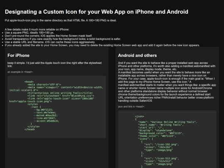This screenshot has width=224, height=168.
Task: Select bullet 'Avoid transparency if you care'
Action: click(x=63, y=39)
